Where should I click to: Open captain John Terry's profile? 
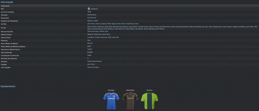(x=91, y=64)
